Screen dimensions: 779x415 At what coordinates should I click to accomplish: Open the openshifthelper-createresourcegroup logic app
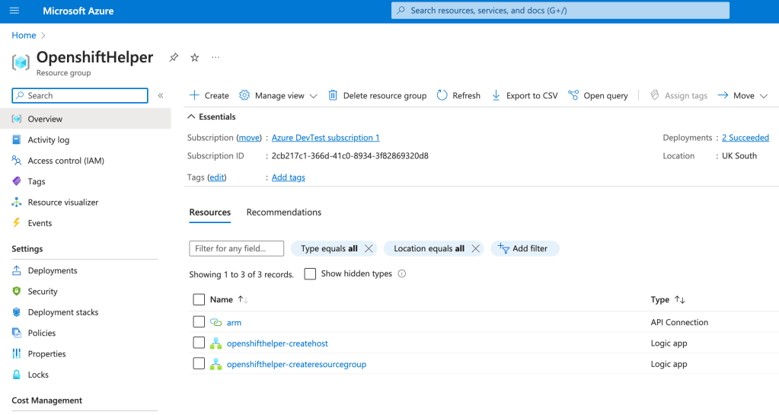point(296,364)
